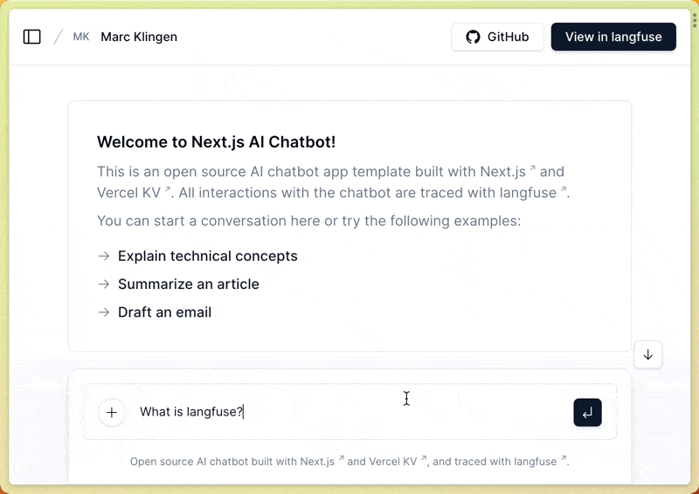Toggle the sidebar panel icon
This screenshot has width=699, height=494.
[x=32, y=37]
